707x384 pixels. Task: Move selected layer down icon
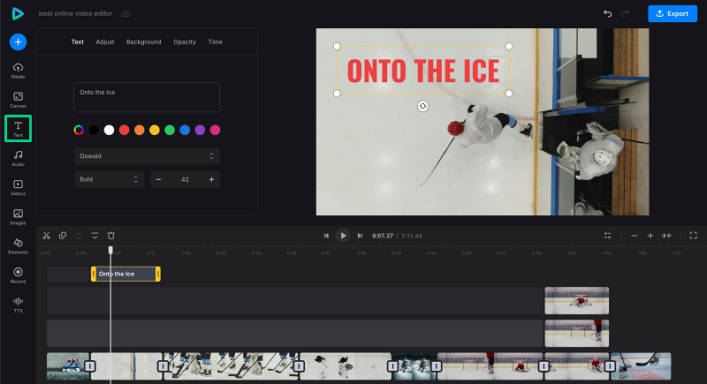coord(95,236)
